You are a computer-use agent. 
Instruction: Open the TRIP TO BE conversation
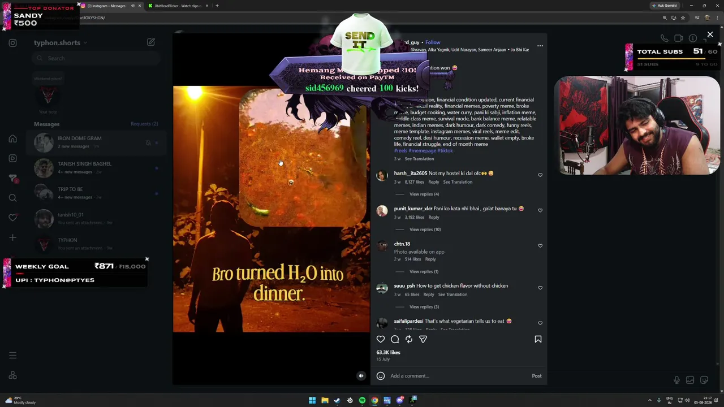pyautogui.click(x=96, y=193)
